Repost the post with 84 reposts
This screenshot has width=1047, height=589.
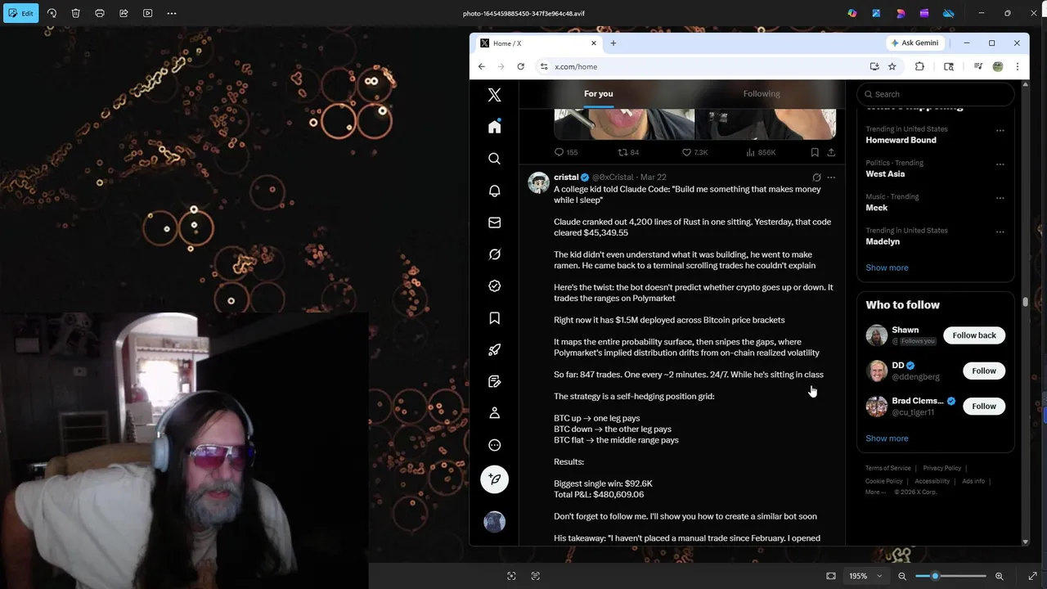[628, 152]
